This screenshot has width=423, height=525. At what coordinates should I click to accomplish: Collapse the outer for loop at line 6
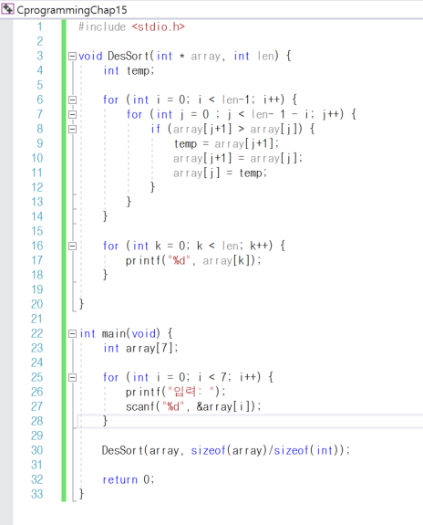click(72, 100)
